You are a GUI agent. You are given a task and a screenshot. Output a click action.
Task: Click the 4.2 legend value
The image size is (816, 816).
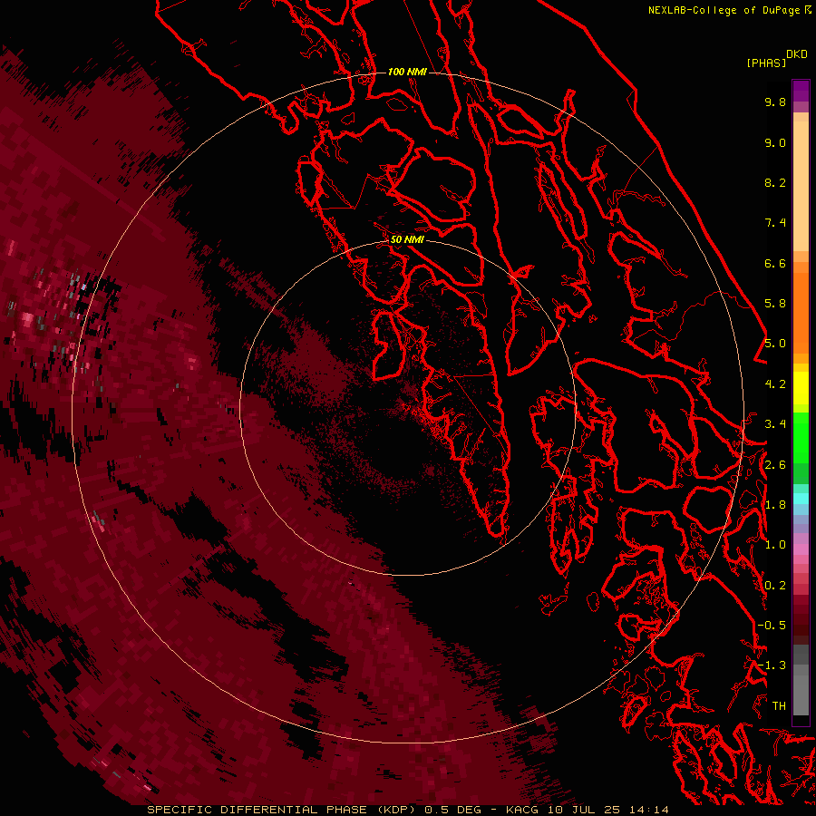[x=775, y=384]
